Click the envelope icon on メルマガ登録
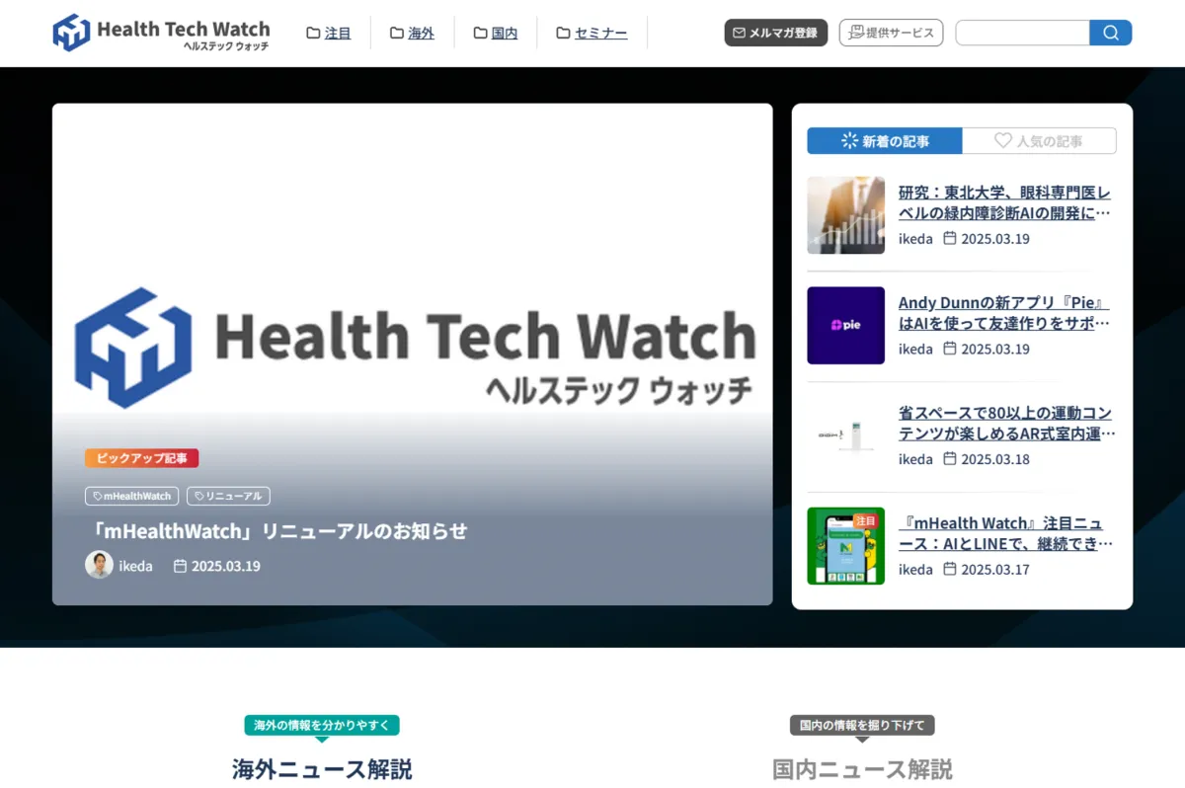The height and width of the screenshot is (788, 1185). click(x=739, y=33)
